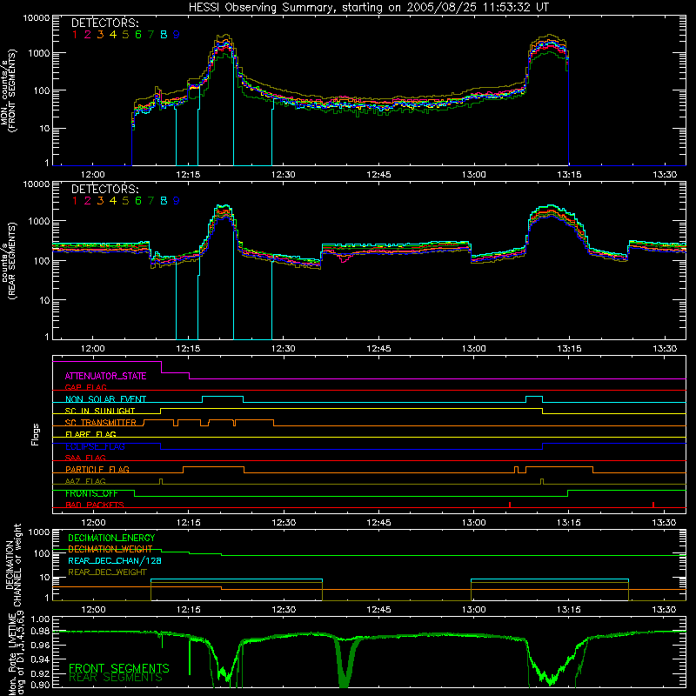Click the DETECTORS: heading in the front segments plot
The width and height of the screenshot is (696, 696).
coord(105,23)
